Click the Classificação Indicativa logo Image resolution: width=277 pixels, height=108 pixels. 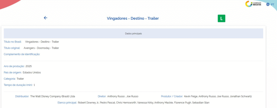(x=253, y=4)
